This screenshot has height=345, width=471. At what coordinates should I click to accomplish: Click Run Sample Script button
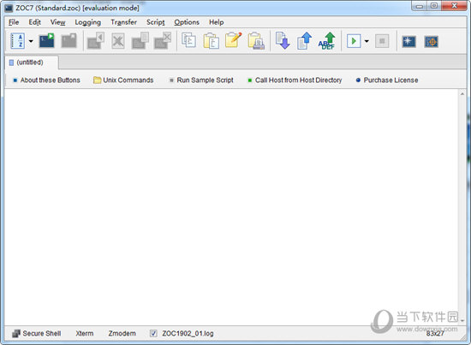point(201,80)
